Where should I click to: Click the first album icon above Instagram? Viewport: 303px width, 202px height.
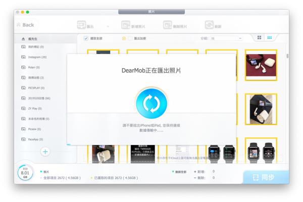click(x=23, y=47)
